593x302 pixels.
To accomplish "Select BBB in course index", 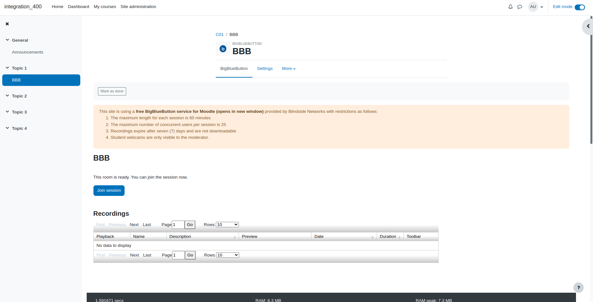I will (41, 80).
